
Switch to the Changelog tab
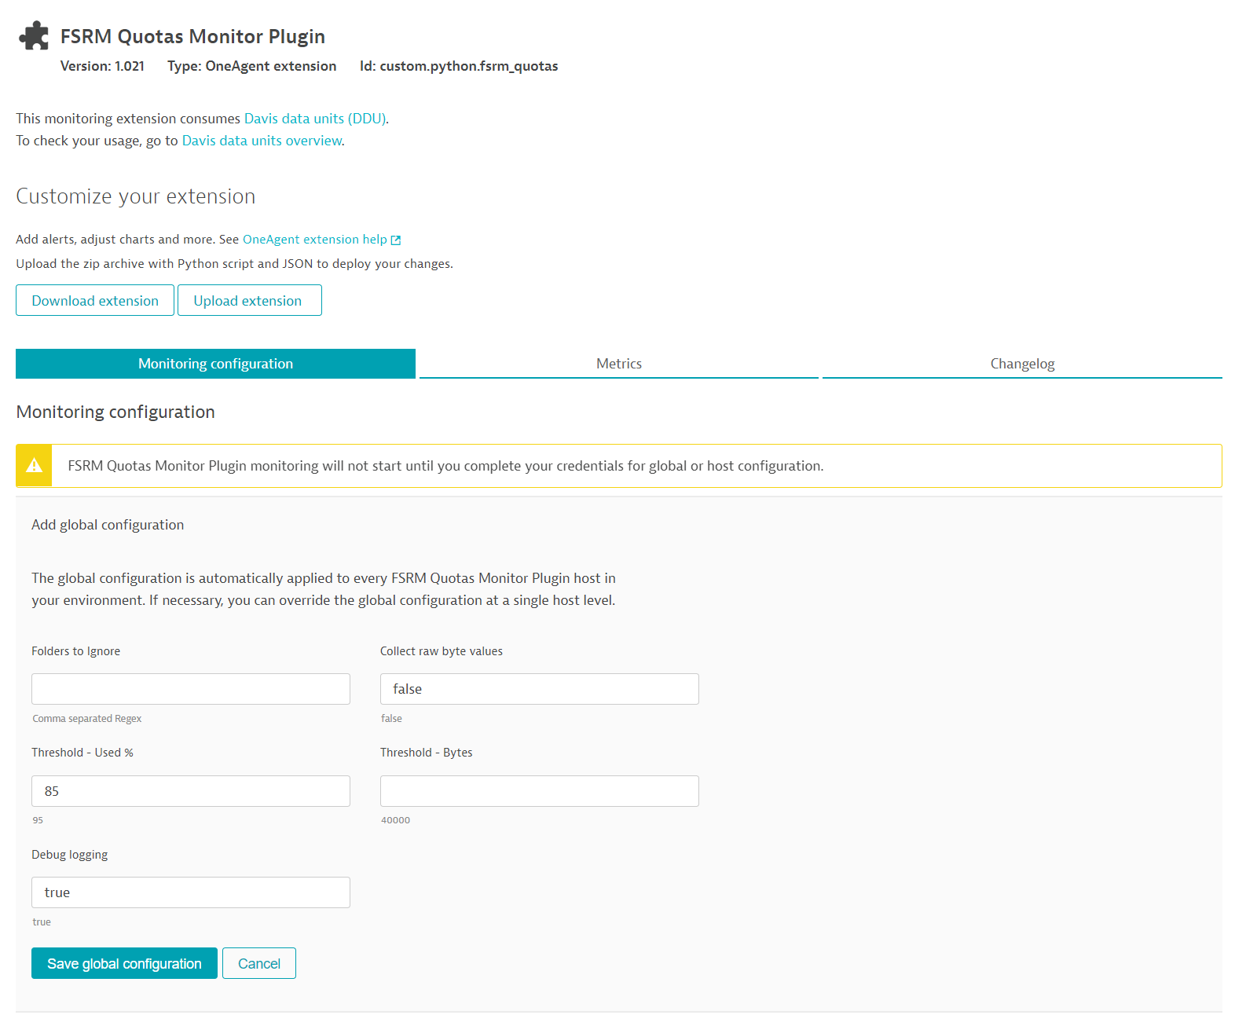pos(1022,364)
